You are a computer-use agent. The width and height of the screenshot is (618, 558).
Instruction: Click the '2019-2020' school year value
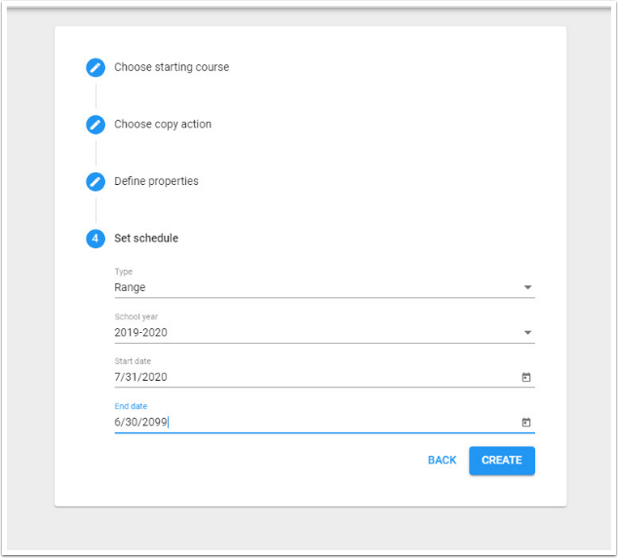(140, 332)
